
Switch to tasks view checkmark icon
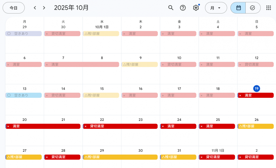(x=252, y=8)
